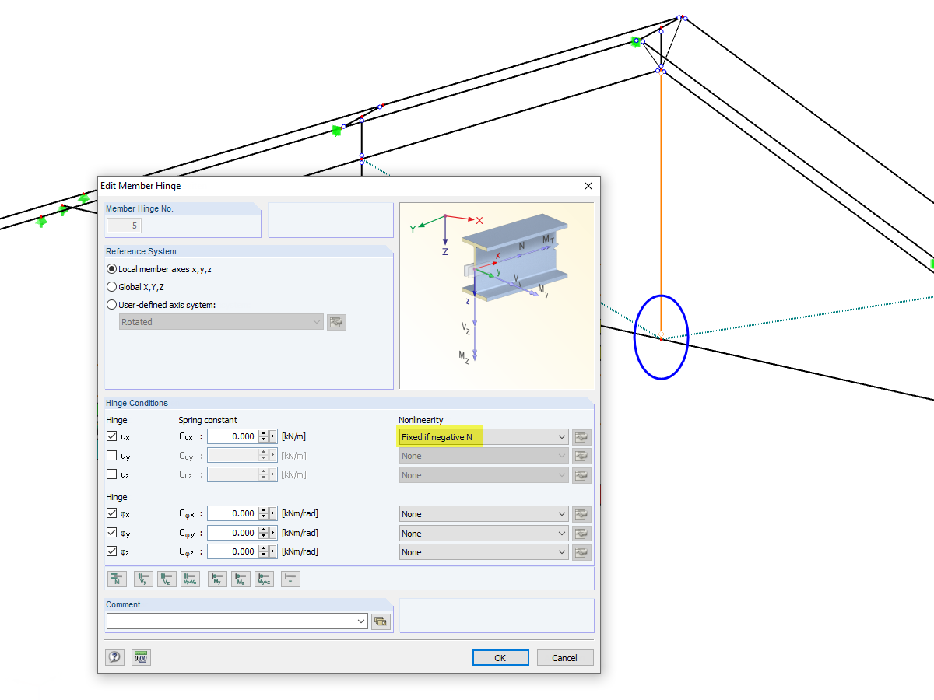Toggle the ux hinge checkbox
The height and width of the screenshot is (700, 934).
coord(111,436)
